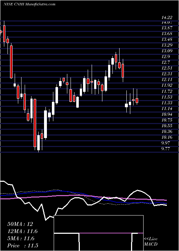This screenshot has width=179, height=251.
Task: Click the 11.14 price axis label
Action: [x=167, y=109]
